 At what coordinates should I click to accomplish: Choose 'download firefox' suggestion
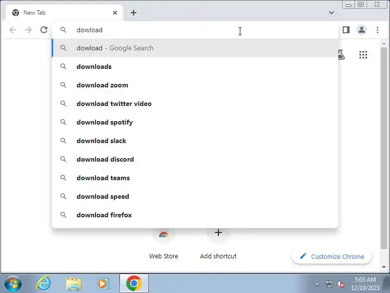click(195, 215)
